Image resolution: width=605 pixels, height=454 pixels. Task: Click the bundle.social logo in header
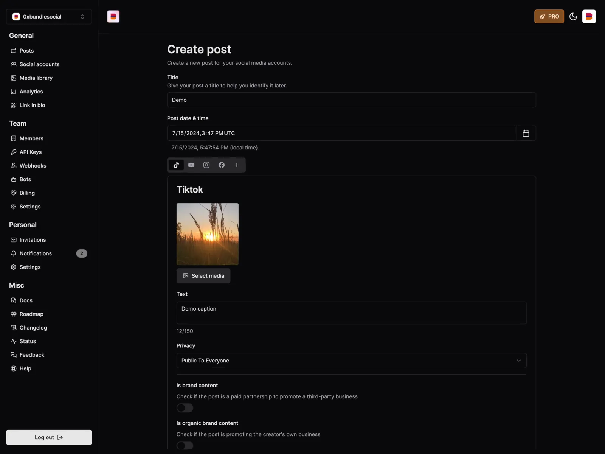click(x=113, y=16)
